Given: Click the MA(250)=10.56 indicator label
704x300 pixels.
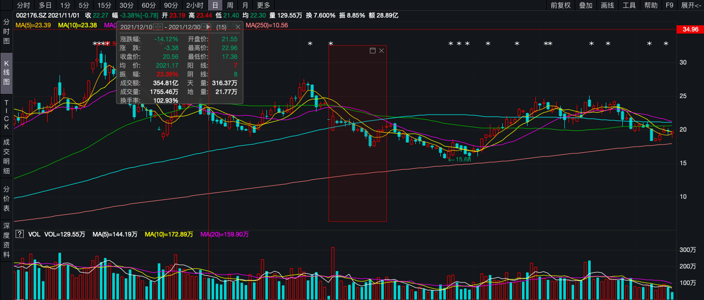Looking at the screenshot, I should pyautogui.click(x=267, y=25).
